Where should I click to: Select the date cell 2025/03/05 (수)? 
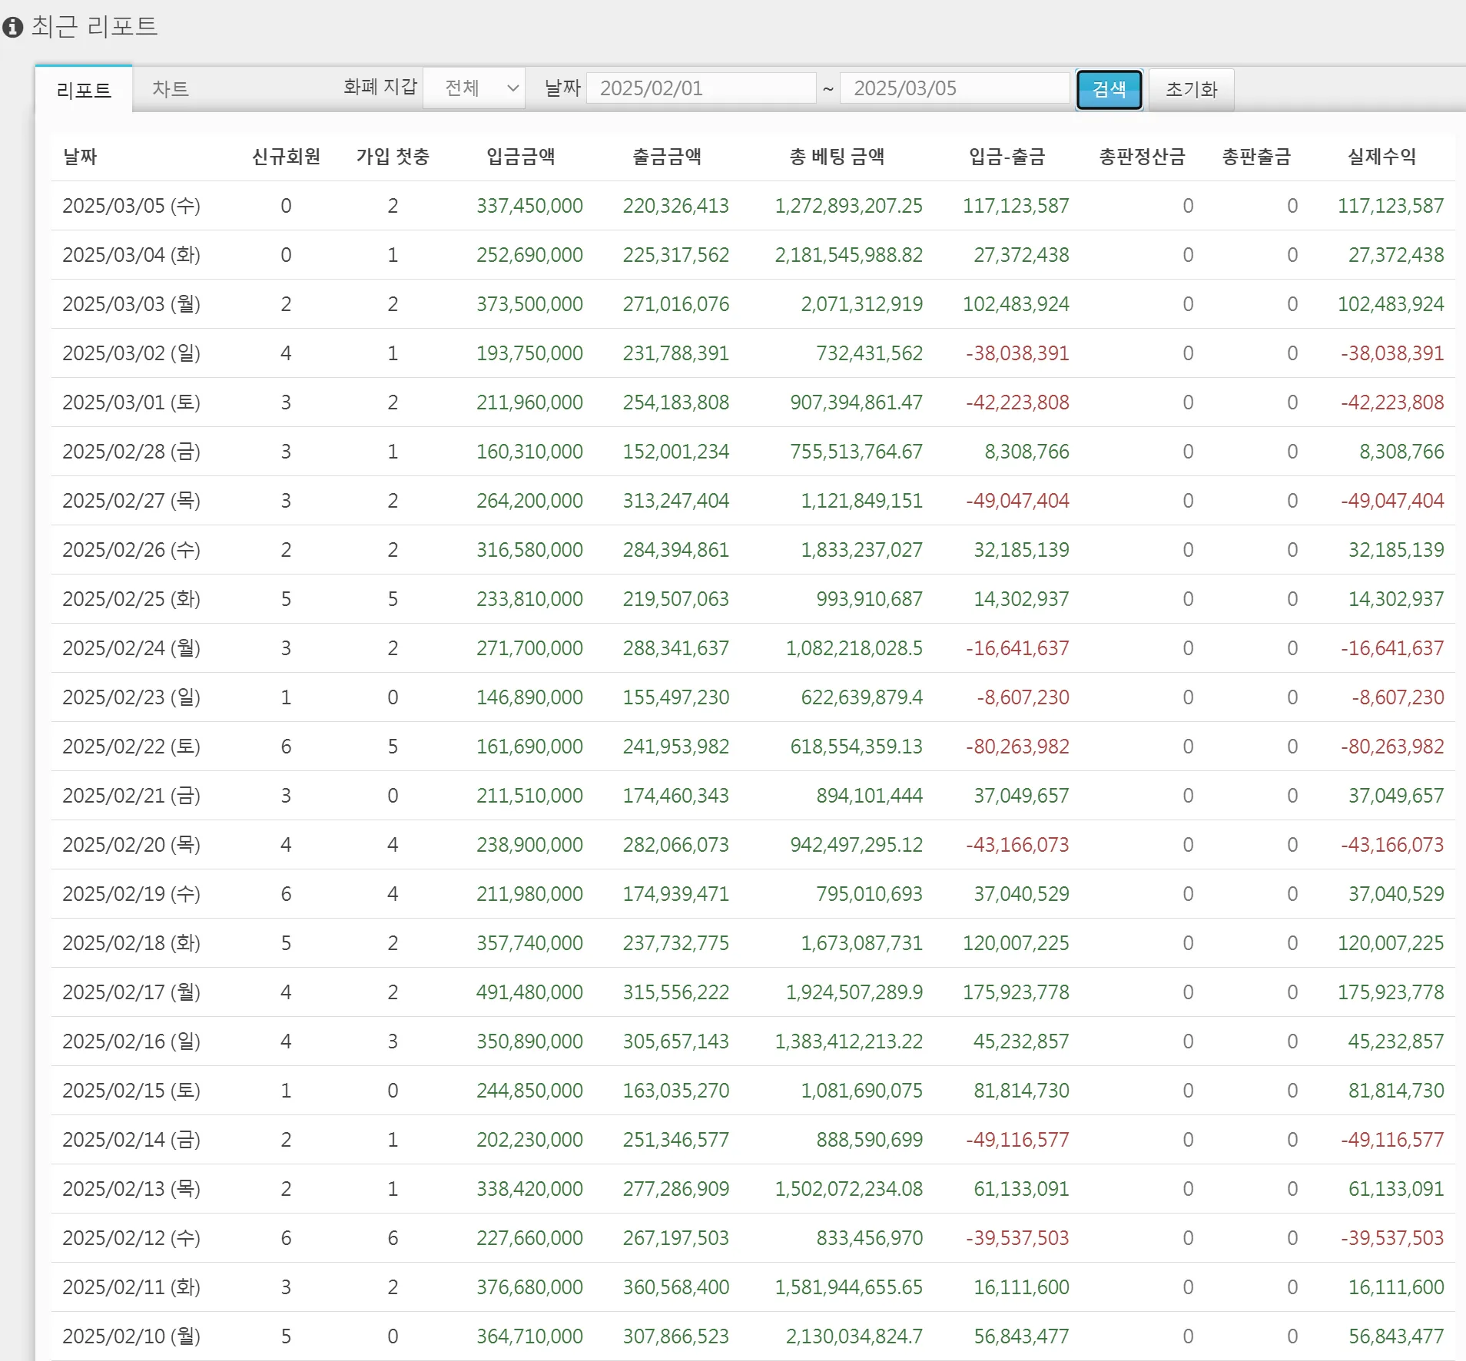(x=131, y=206)
